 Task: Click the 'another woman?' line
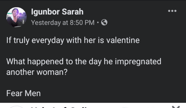tap(37, 72)
